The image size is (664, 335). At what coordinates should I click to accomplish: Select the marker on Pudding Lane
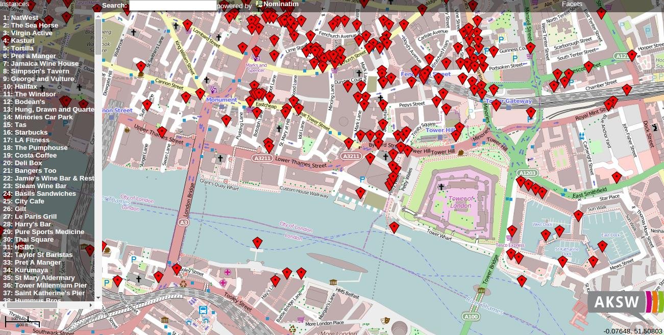[x=226, y=121]
